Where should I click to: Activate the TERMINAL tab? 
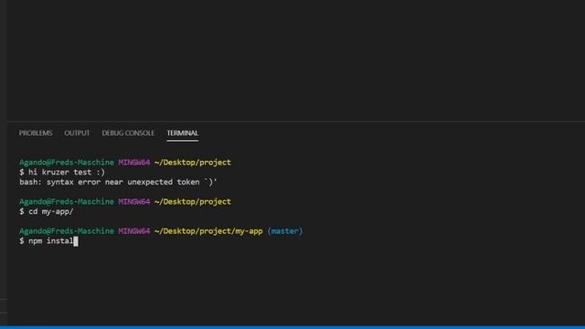[x=183, y=133]
